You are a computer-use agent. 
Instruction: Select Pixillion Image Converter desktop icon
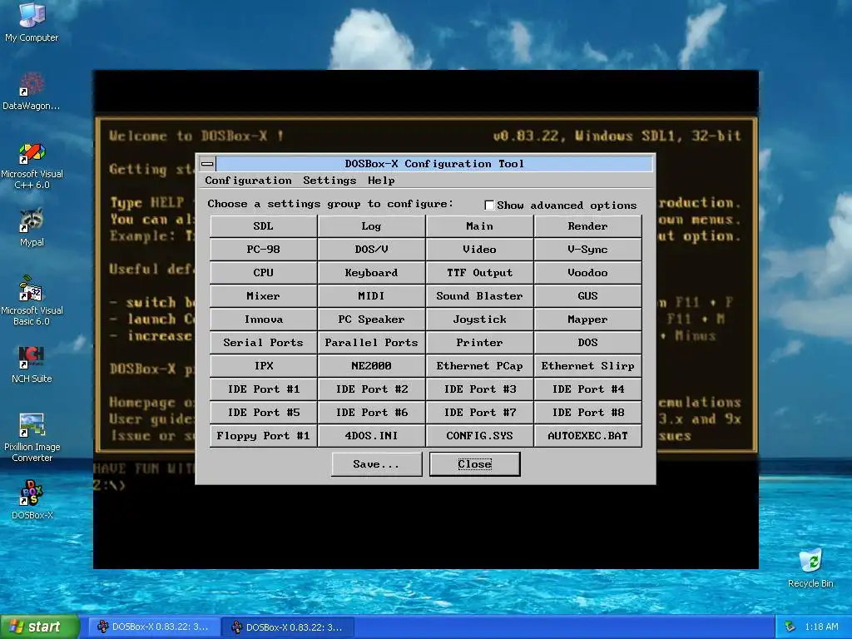click(x=32, y=438)
